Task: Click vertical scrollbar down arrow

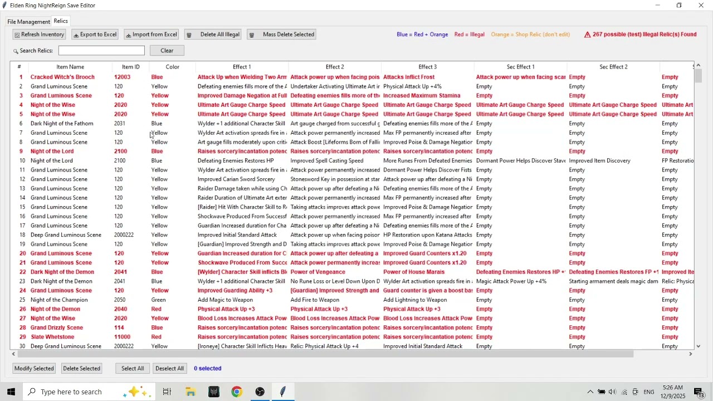Action: [x=699, y=346]
